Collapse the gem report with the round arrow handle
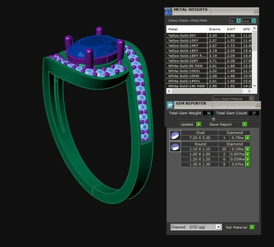 tap(213, 119)
